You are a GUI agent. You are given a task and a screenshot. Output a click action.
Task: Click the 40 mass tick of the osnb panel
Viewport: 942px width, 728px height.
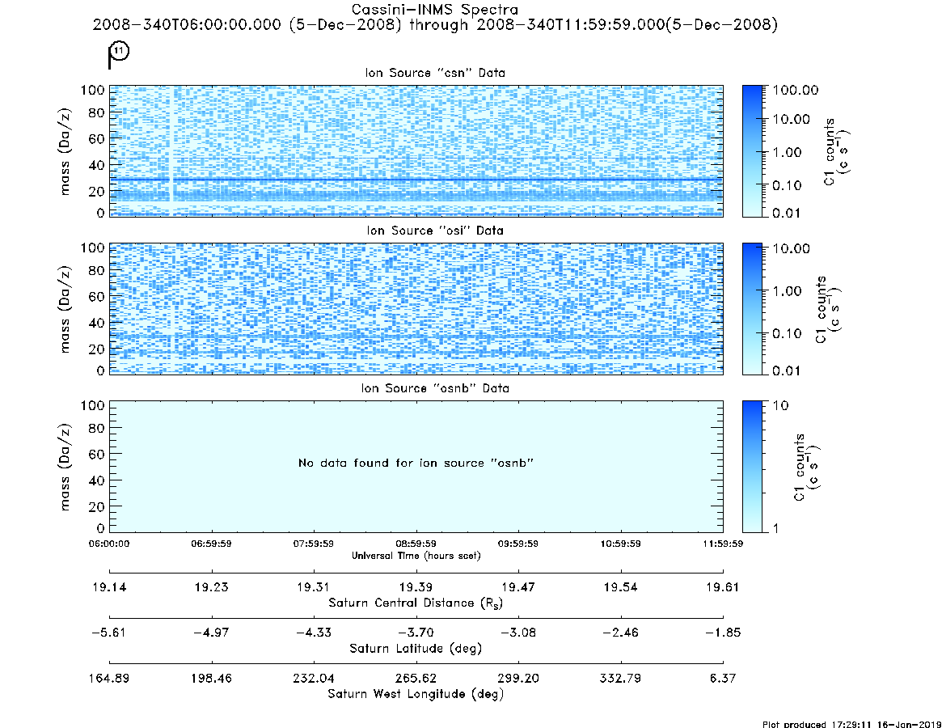coord(97,481)
